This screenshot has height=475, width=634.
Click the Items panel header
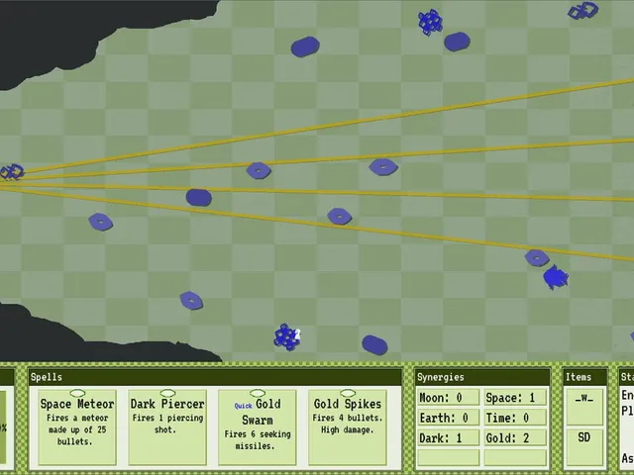point(585,377)
